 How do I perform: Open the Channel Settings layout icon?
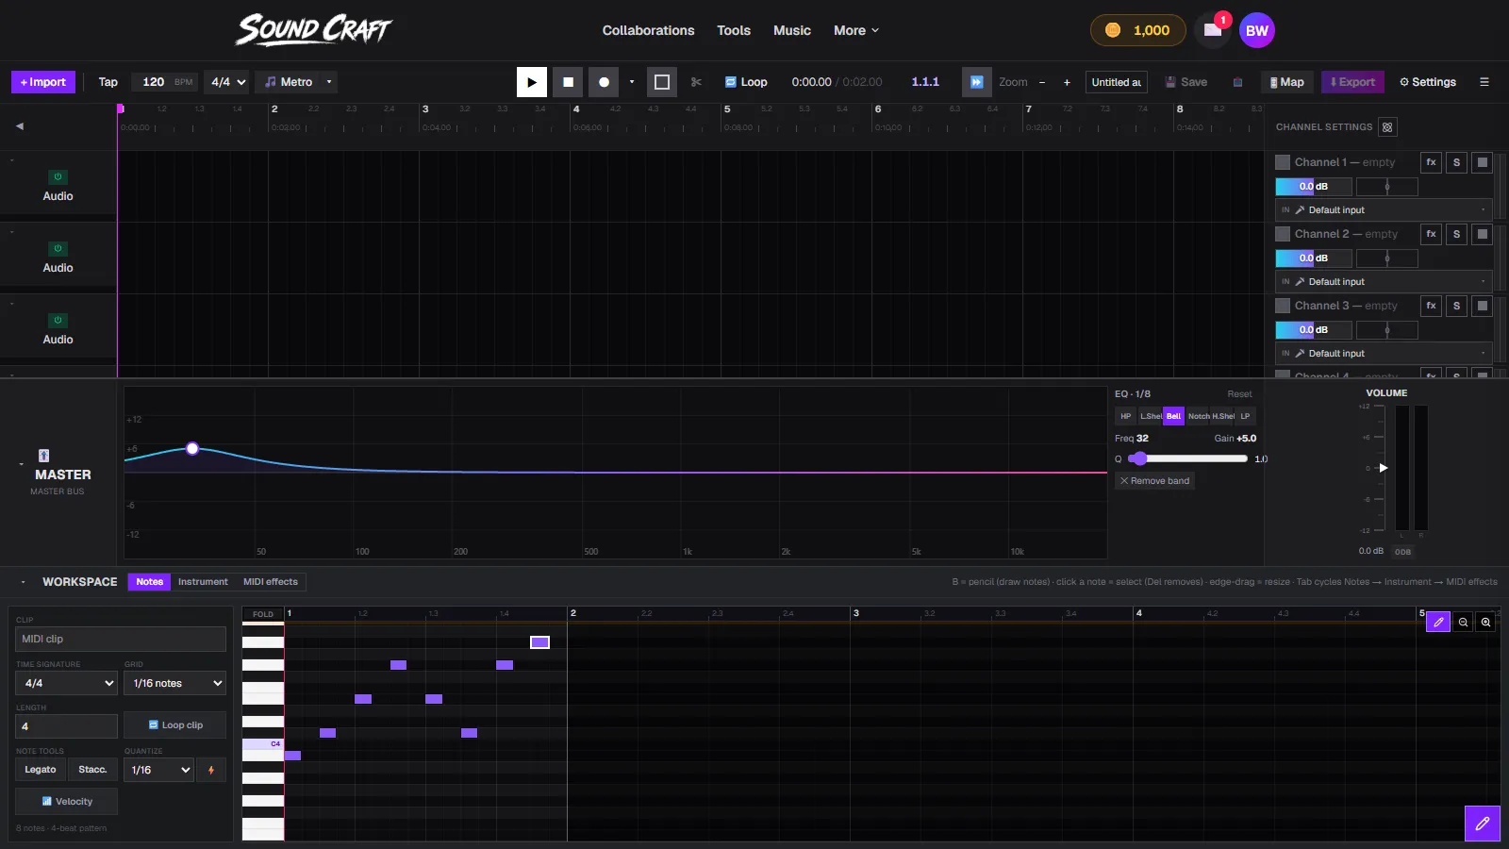(x=1387, y=127)
